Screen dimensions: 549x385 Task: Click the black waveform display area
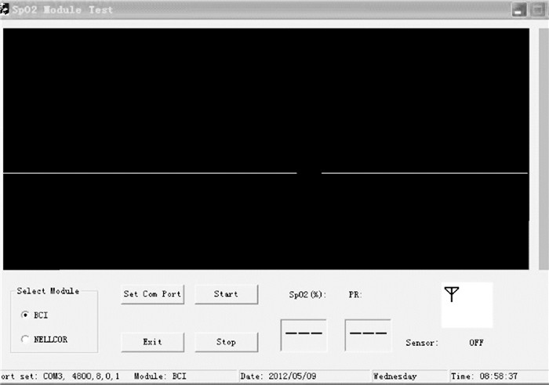point(266,149)
